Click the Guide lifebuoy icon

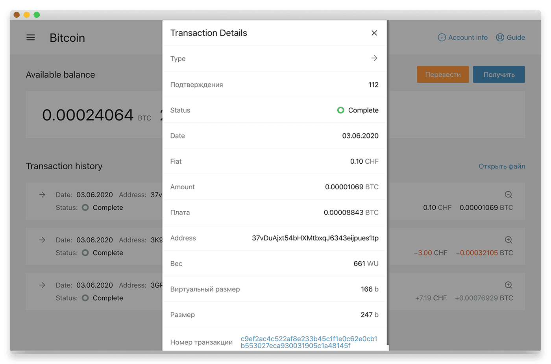coord(500,37)
